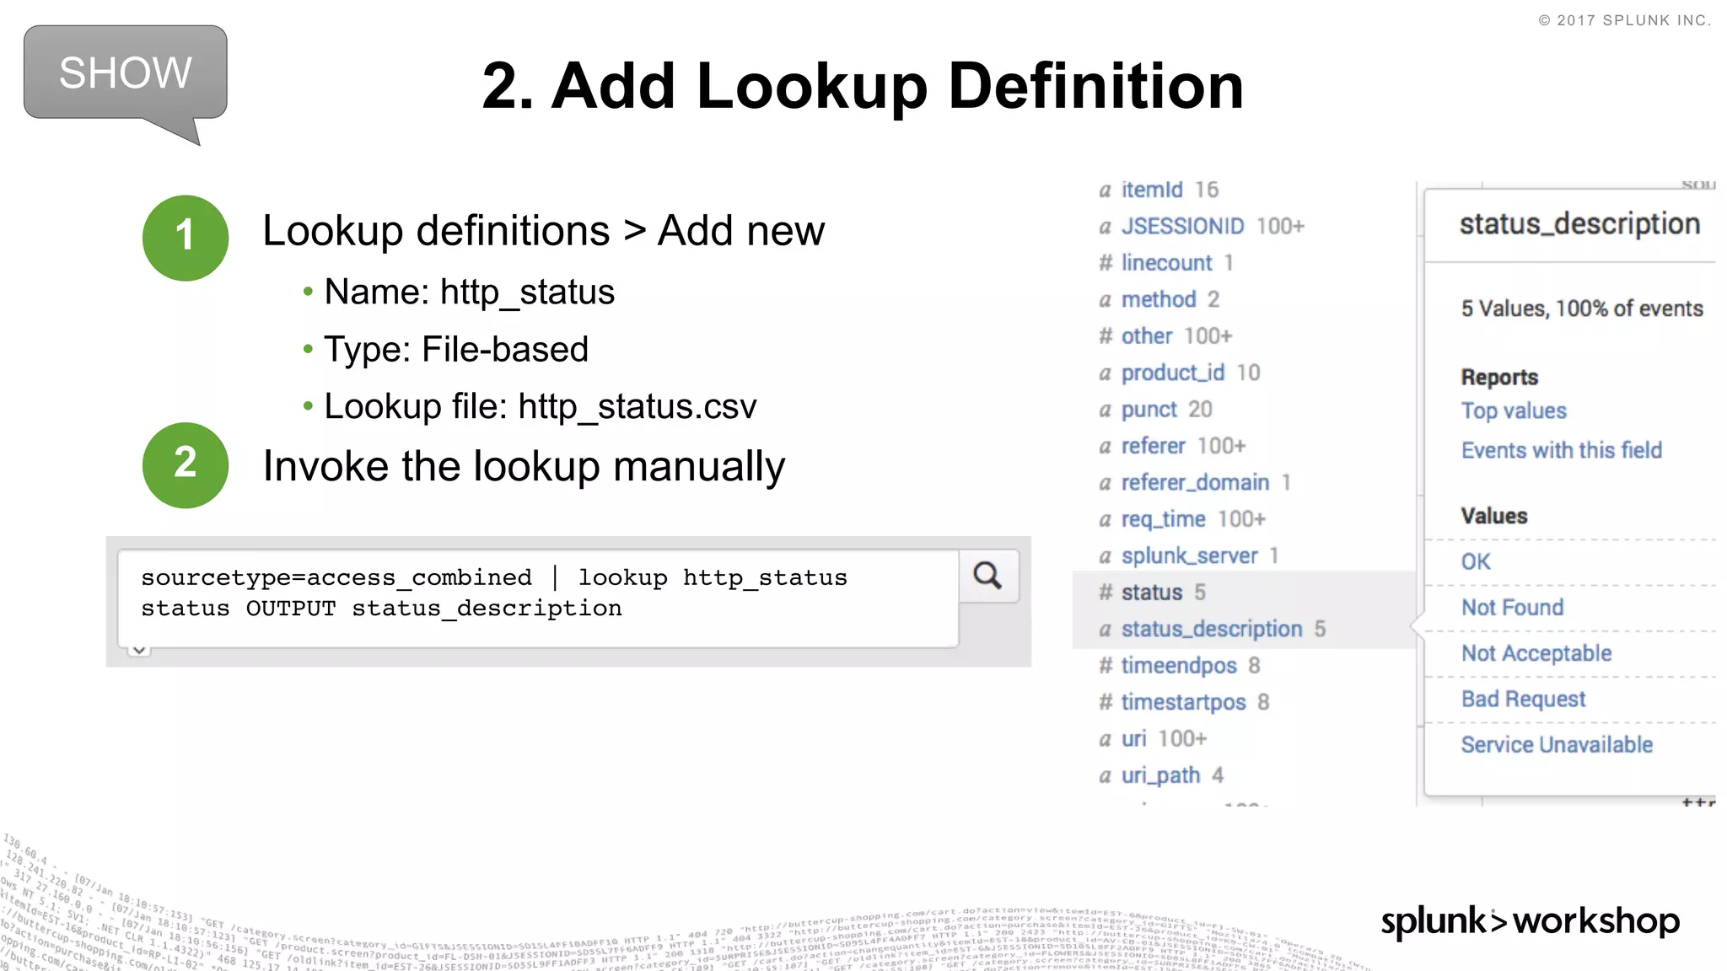Click the search magnifier button
1727x971 pixels.
tap(988, 577)
